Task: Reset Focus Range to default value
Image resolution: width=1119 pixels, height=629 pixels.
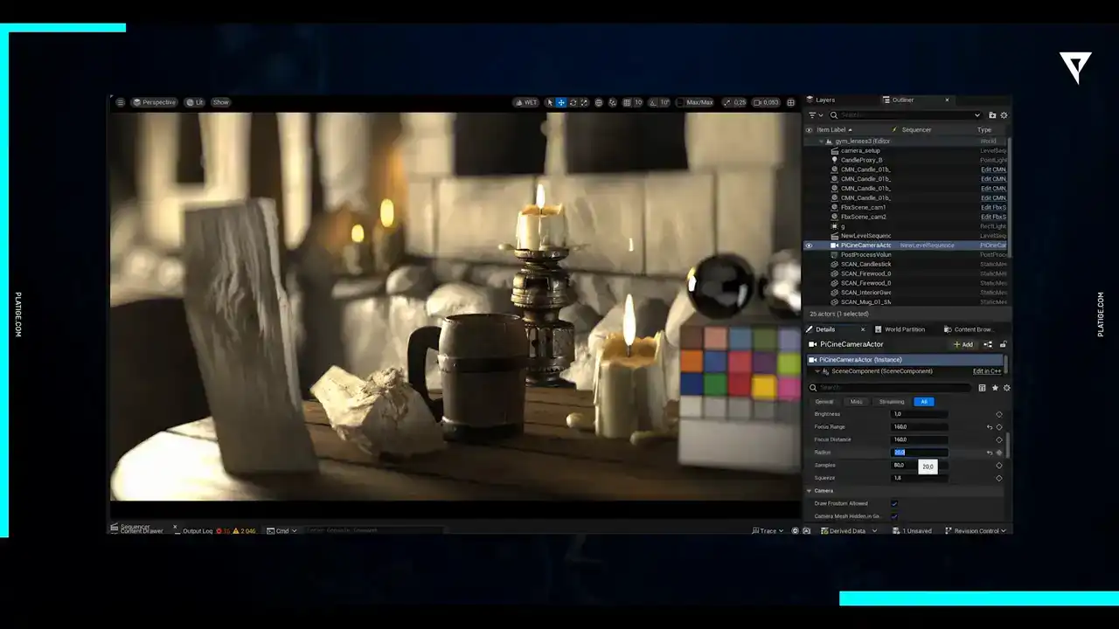Action: pos(990,427)
